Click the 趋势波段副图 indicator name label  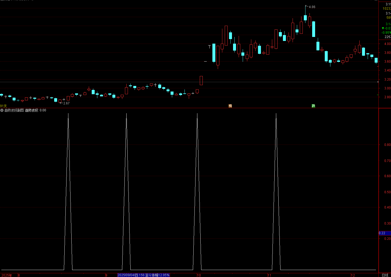pos(14,110)
